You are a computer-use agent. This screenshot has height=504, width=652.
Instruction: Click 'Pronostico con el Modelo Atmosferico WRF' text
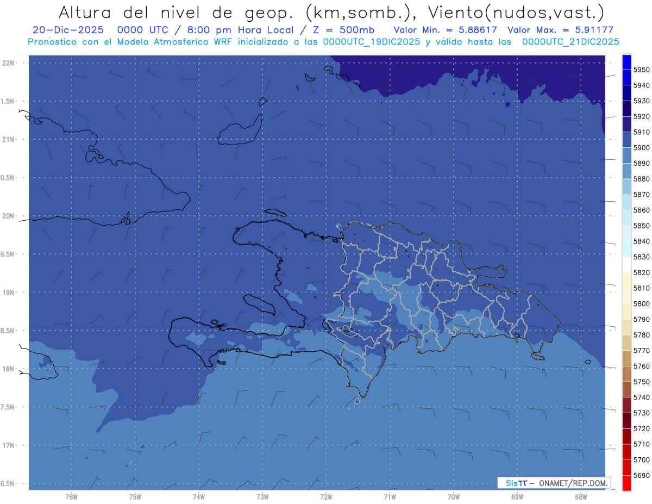pos(131,41)
